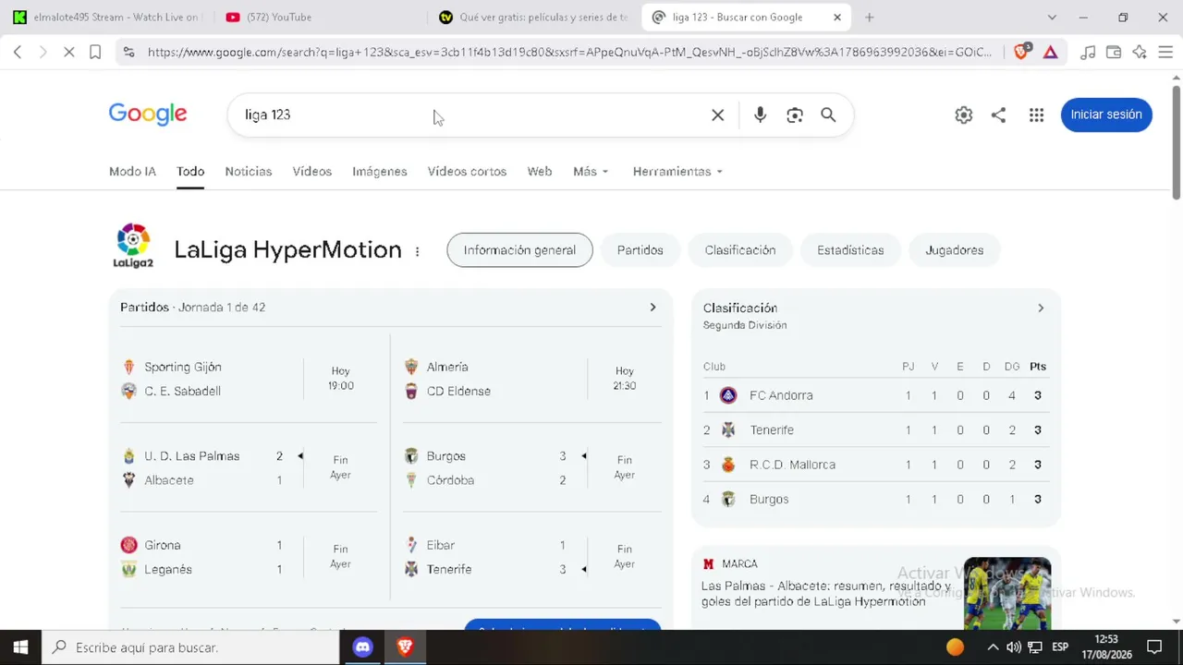Image resolution: width=1183 pixels, height=665 pixels.
Task: Select the Web search tab
Action: [540, 172]
